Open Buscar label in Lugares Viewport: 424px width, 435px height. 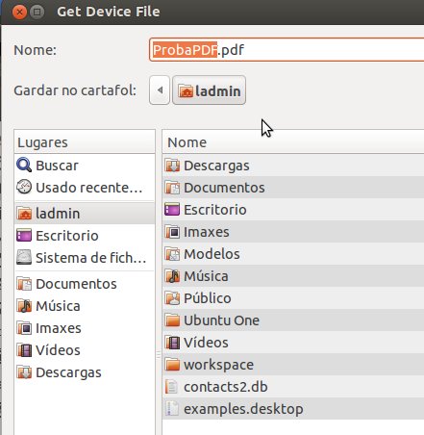pyautogui.click(x=57, y=166)
